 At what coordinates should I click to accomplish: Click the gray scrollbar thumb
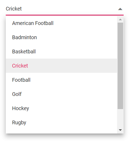point(120,66)
